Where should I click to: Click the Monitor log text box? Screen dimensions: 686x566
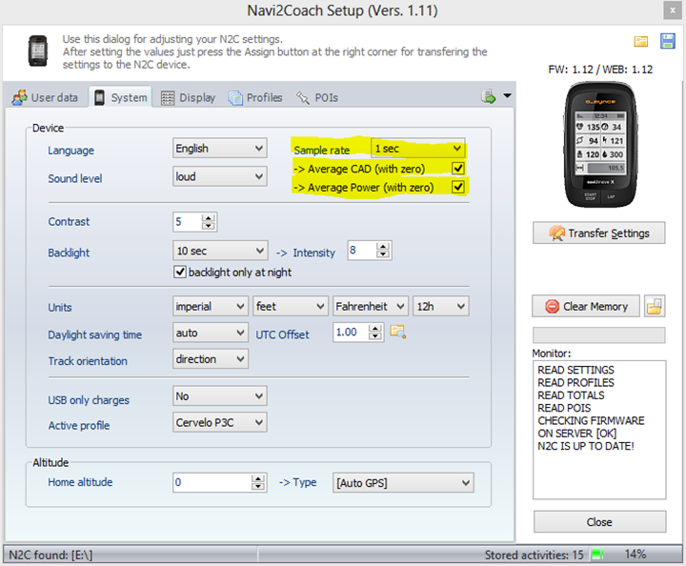click(x=599, y=430)
